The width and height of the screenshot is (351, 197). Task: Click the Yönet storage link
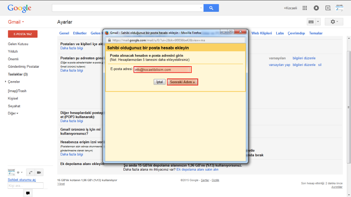click(x=61, y=184)
